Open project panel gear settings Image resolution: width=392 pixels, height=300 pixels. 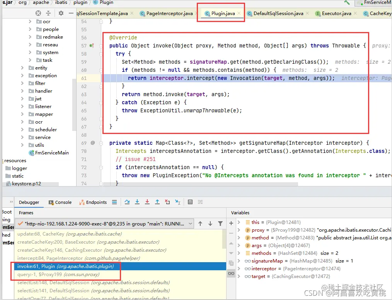tap(61, 13)
